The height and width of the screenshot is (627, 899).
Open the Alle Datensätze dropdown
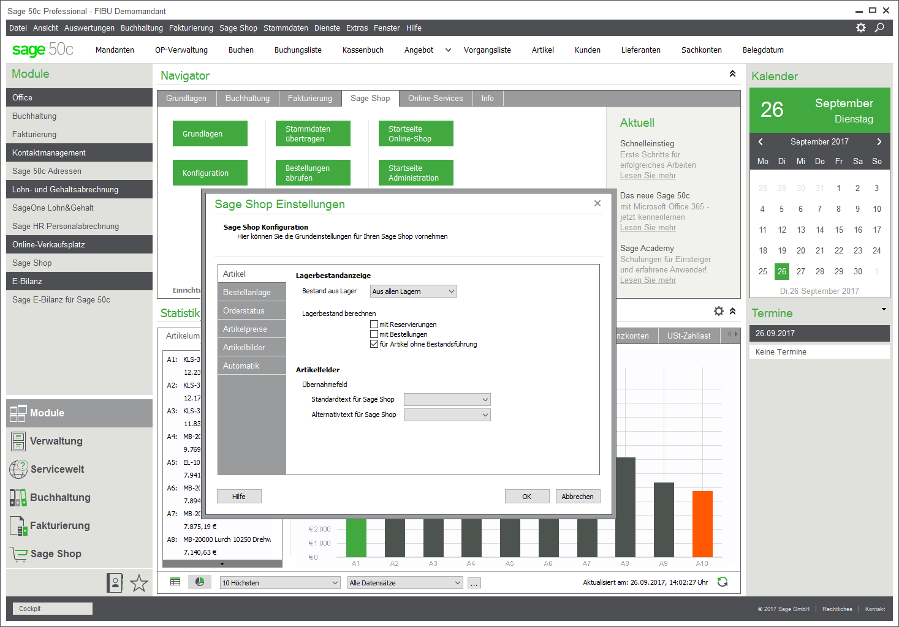pos(405,583)
